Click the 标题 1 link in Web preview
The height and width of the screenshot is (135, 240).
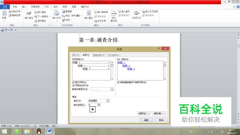121,63
